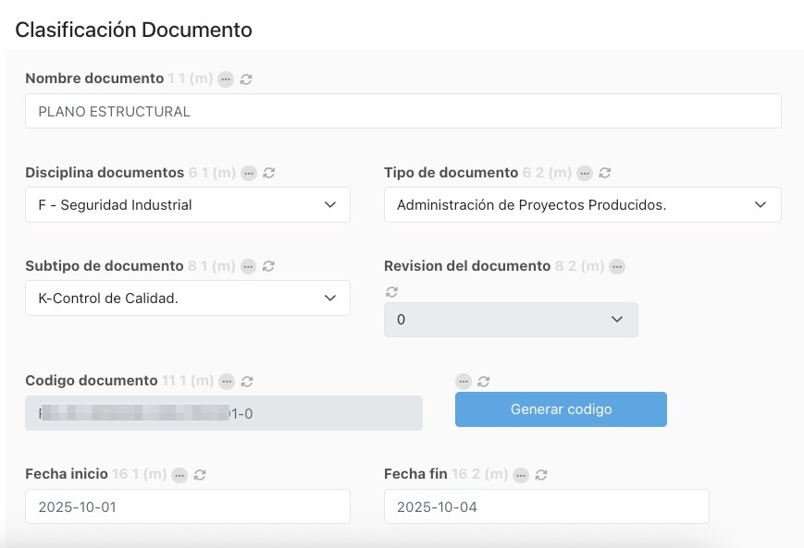The width and height of the screenshot is (804, 548).
Task: Click the Fecha inicio date field
Action: pyautogui.click(x=188, y=506)
